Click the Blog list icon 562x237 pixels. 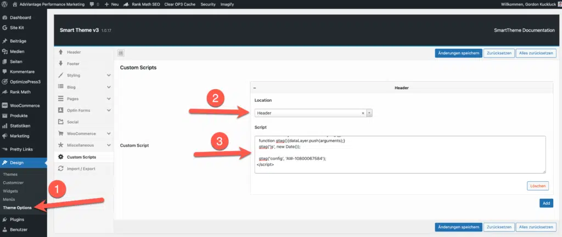pyautogui.click(x=60, y=87)
